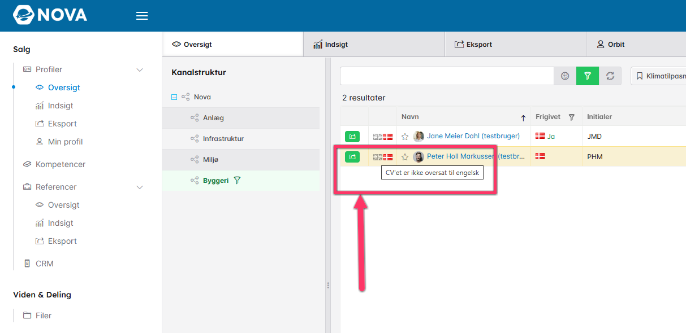The height and width of the screenshot is (333, 686).
Task: Open the filter on the Frigivet column
Action: 572,117
